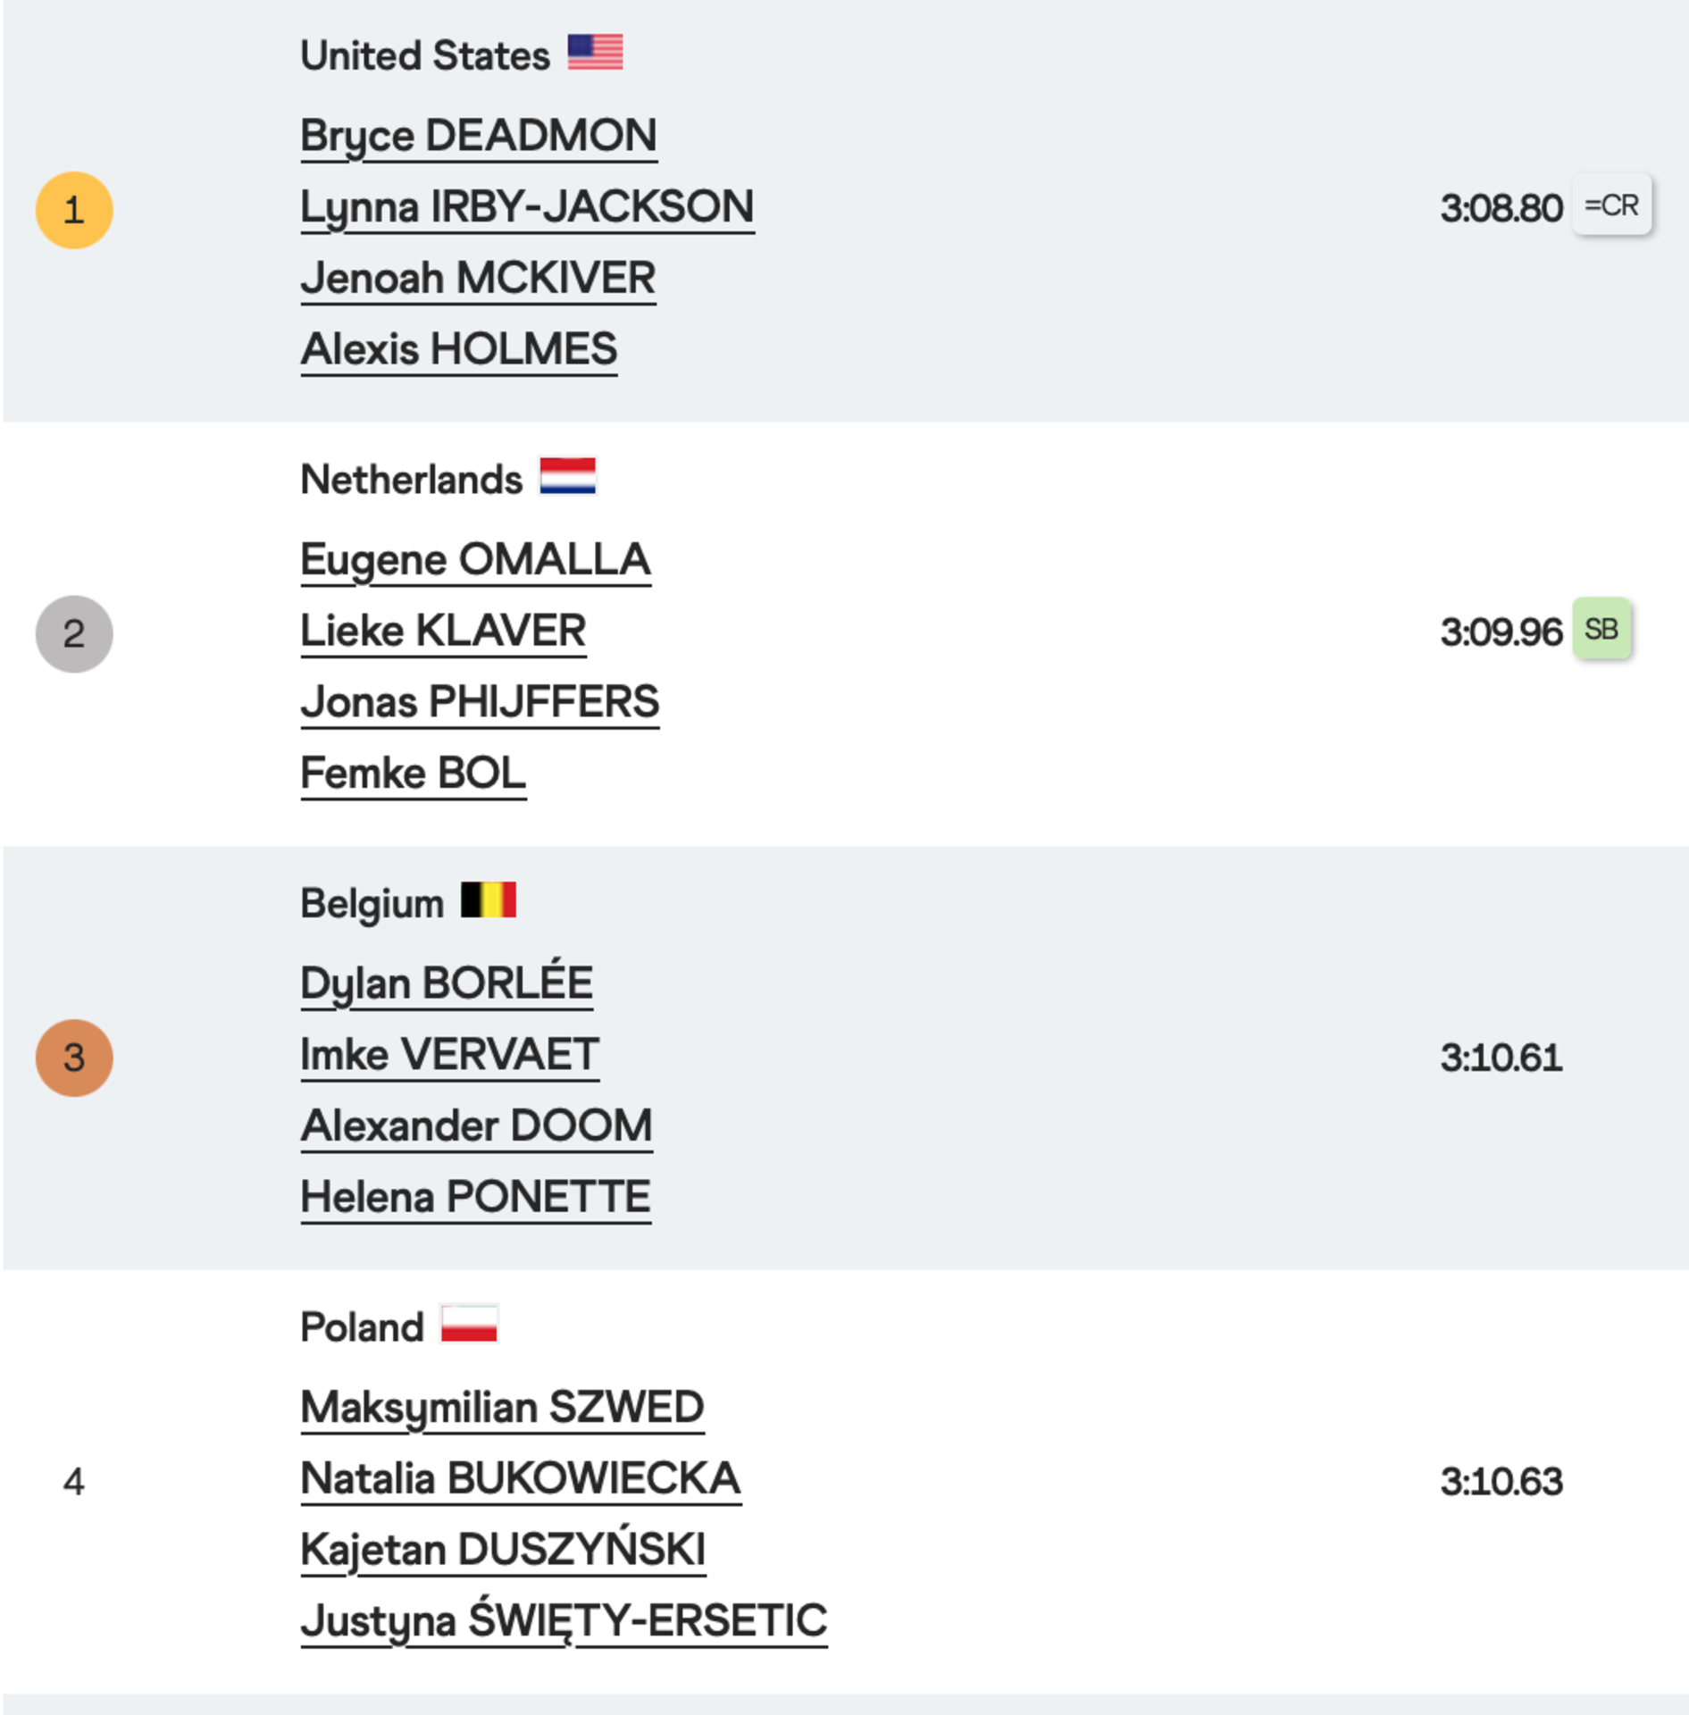Click the Poland flag icon

(469, 1324)
